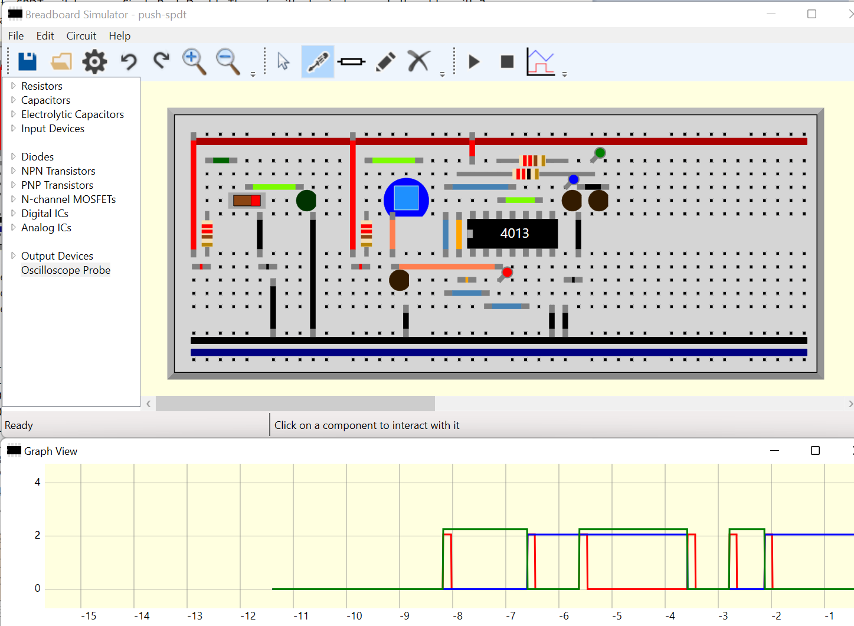Click the red oscilloscope probe
854x626 pixels.
pyautogui.click(x=507, y=272)
